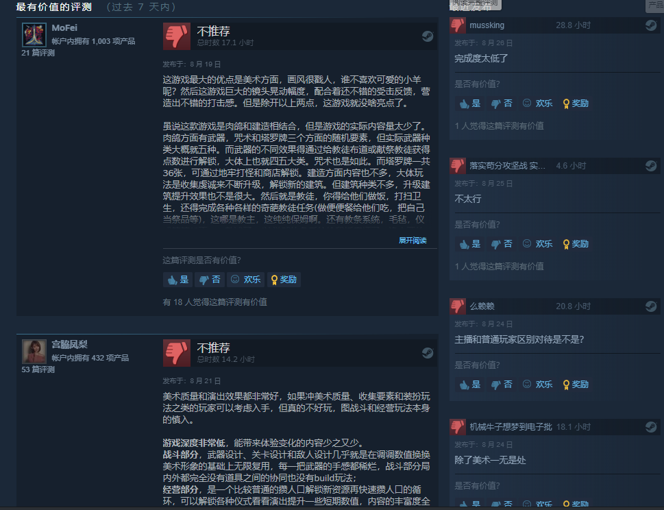Click the thumbs-down icon next to 么赖赖
The height and width of the screenshot is (510, 664).
(x=458, y=306)
